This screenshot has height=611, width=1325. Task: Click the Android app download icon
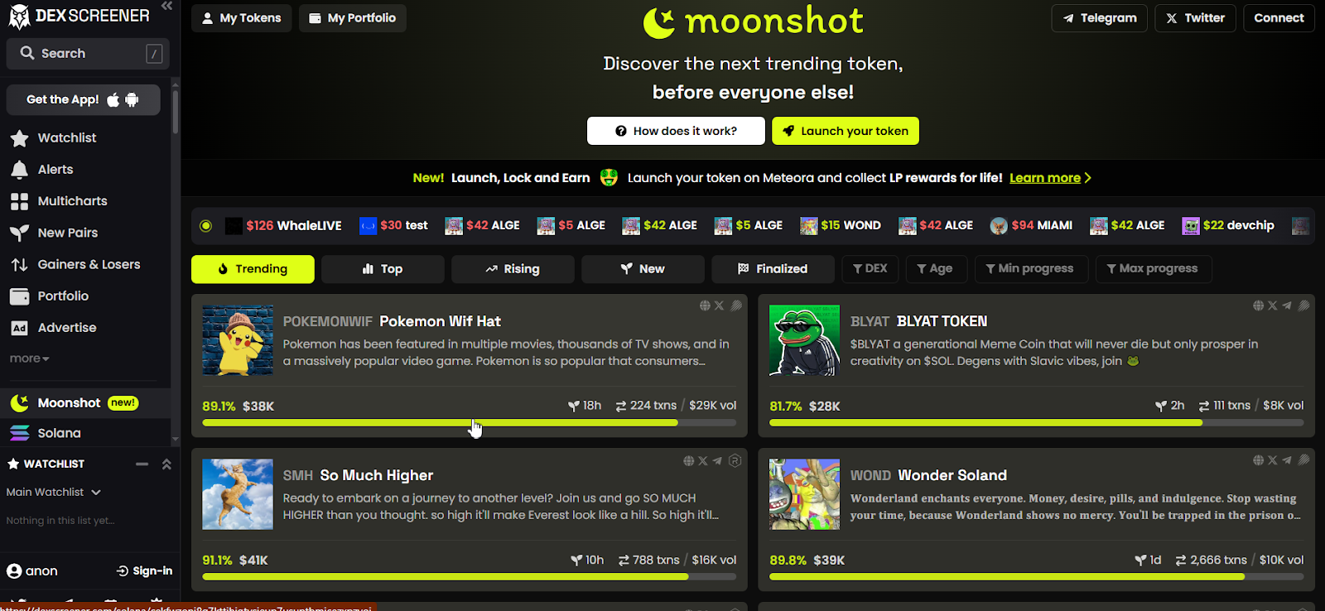point(132,99)
